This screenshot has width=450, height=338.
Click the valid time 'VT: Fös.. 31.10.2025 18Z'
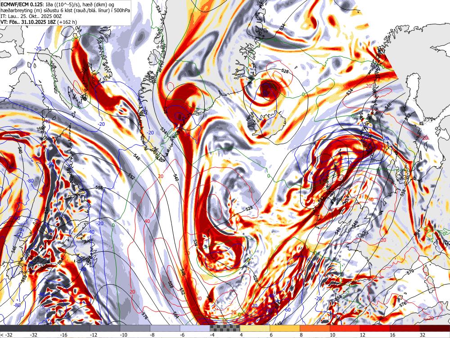[28, 22]
